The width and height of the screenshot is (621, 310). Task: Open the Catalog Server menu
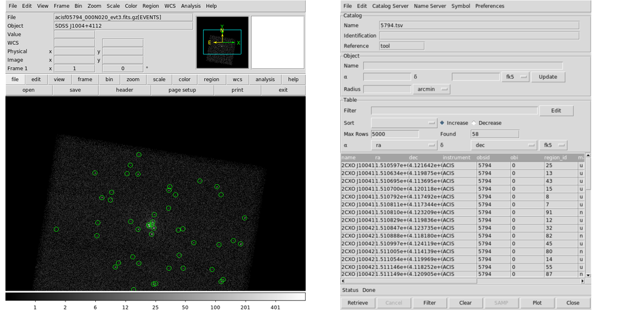pos(390,6)
